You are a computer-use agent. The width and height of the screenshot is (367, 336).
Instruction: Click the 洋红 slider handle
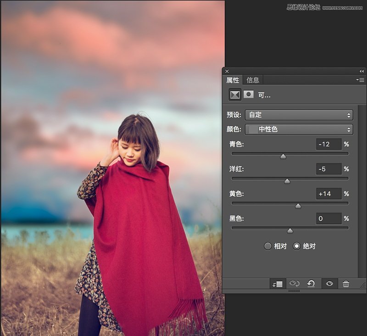tap(287, 181)
